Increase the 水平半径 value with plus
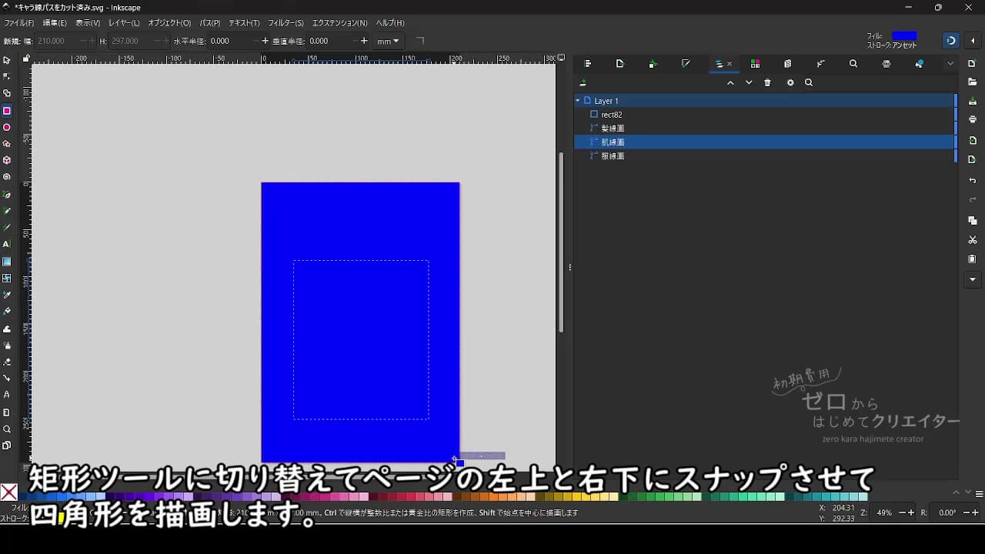Viewport: 985px width, 554px height. (265, 42)
